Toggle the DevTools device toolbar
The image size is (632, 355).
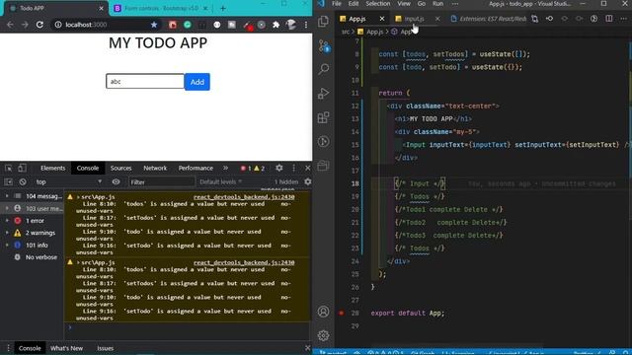22,168
